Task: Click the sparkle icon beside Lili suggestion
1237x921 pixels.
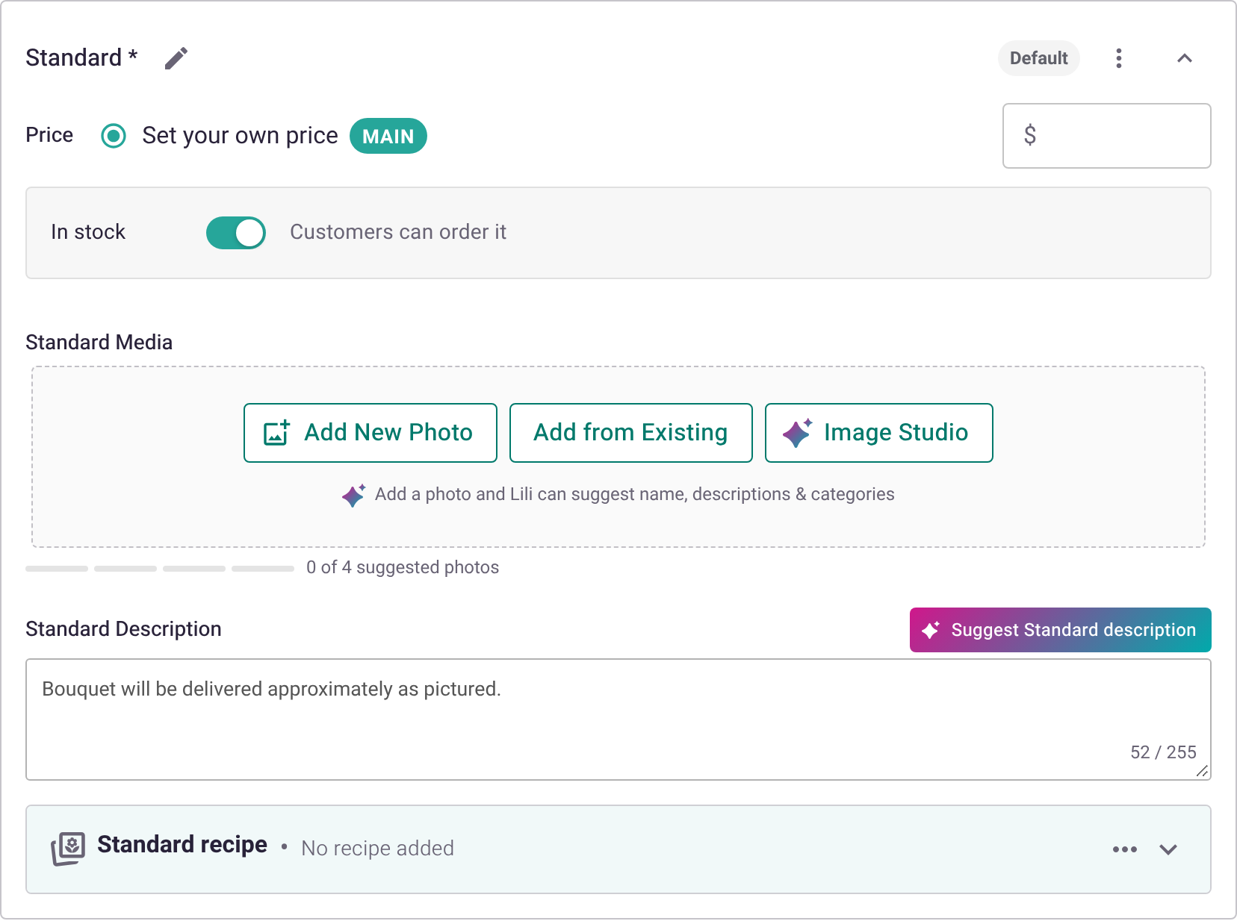Action: coord(353,495)
